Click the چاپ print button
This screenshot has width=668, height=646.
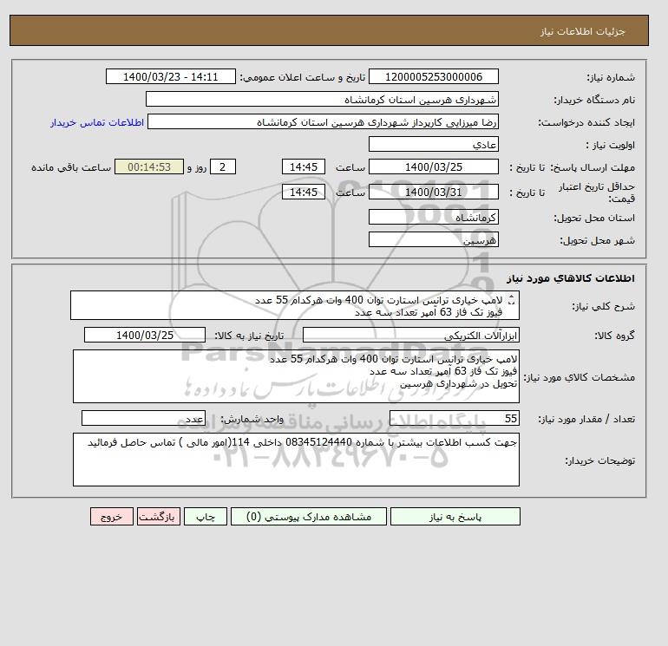tap(206, 516)
